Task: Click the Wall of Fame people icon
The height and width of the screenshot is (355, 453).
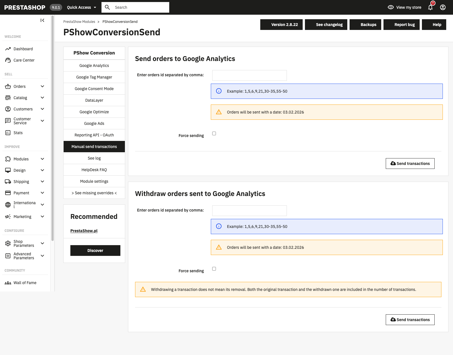Action: click(x=8, y=283)
